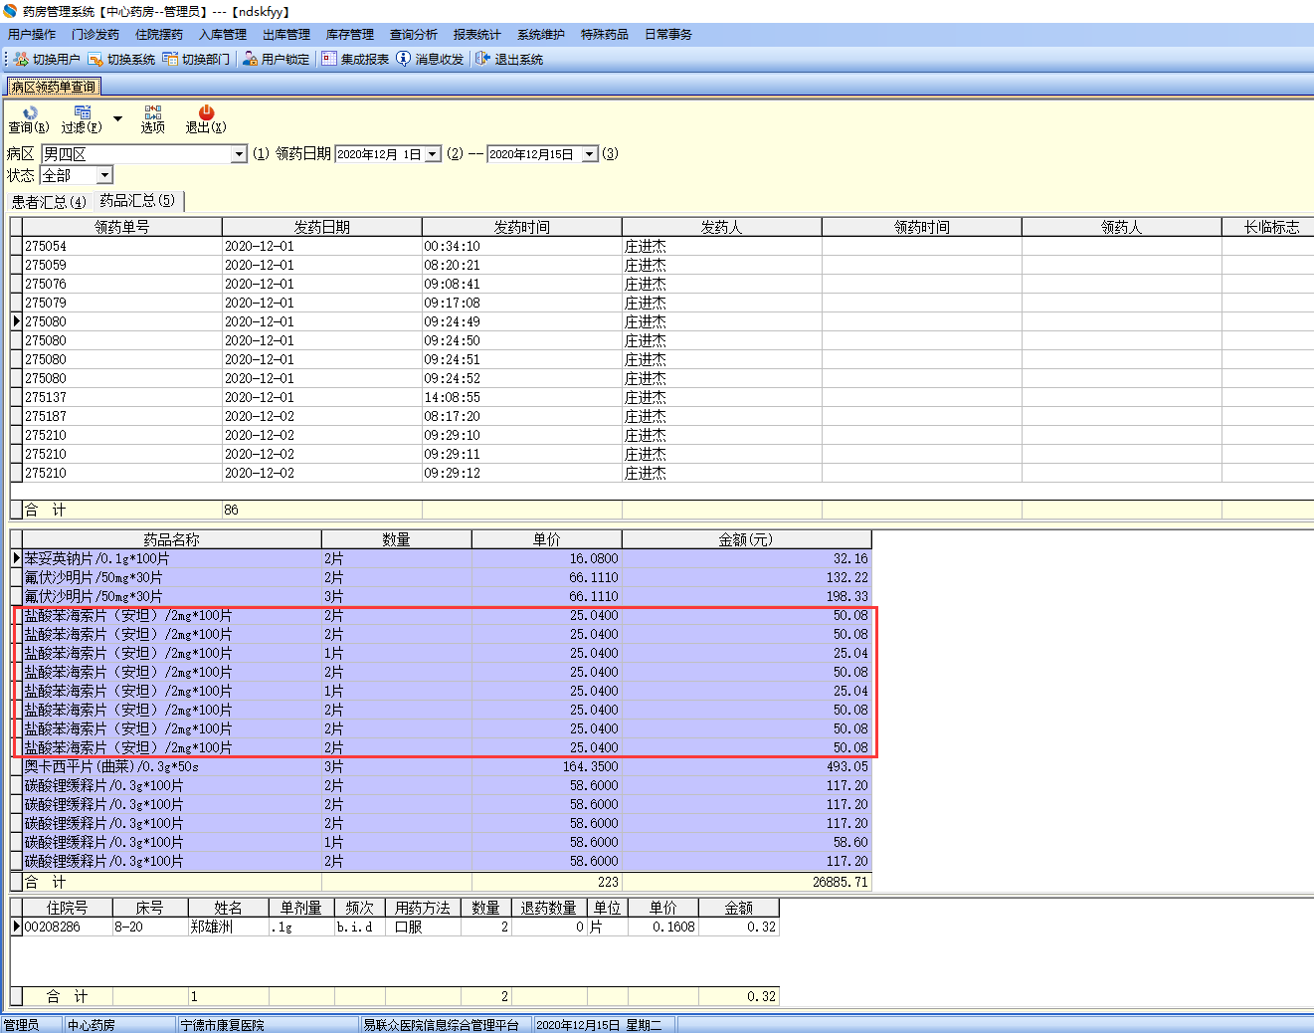This screenshot has width=1314, height=1033.
Task: Open the 库存管理 menu
Action: [350, 35]
